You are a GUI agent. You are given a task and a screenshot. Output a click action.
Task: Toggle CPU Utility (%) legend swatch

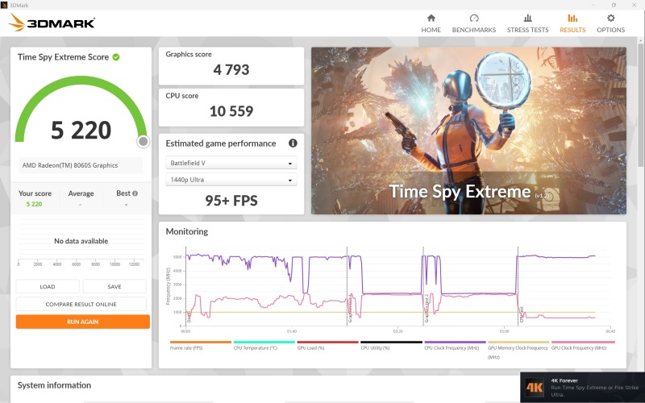[391, 342]
